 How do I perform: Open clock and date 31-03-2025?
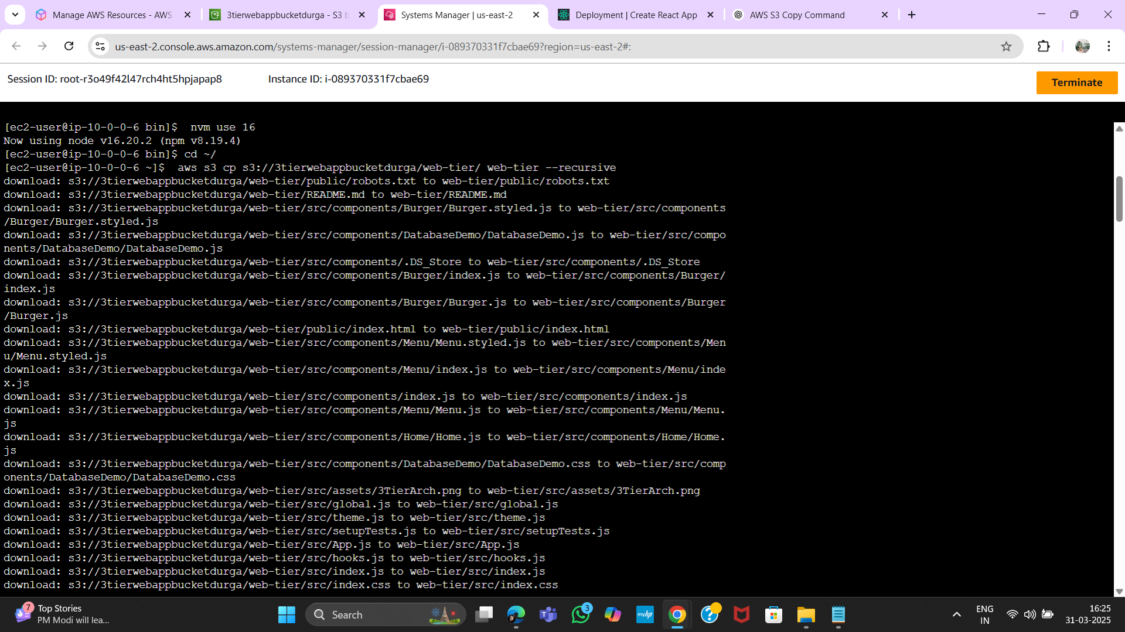click(x=1088, y=614)
